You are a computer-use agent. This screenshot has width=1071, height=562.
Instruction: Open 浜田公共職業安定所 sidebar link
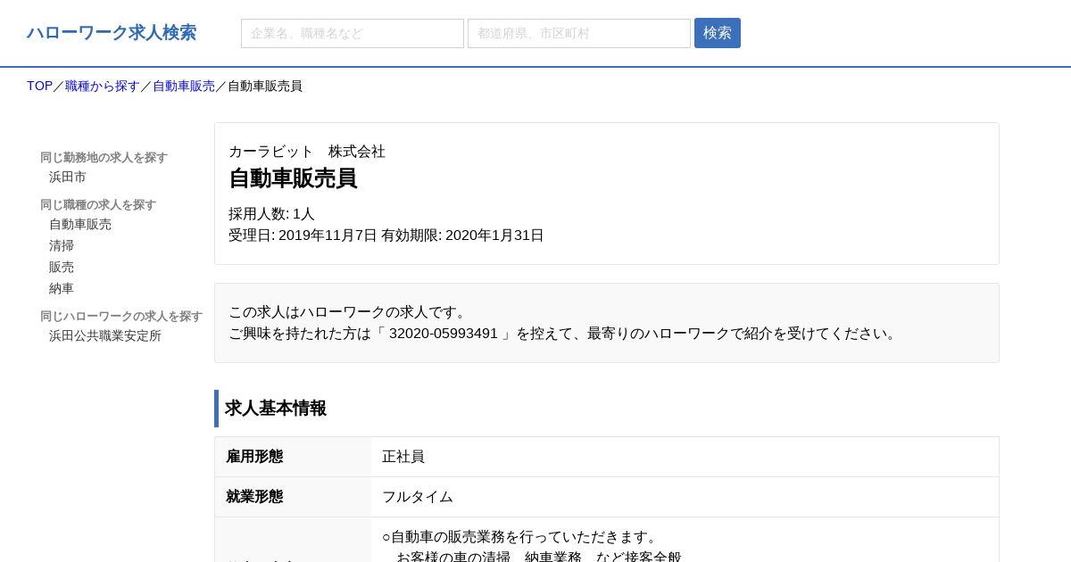pyautogui.click(x=105, y=335)
